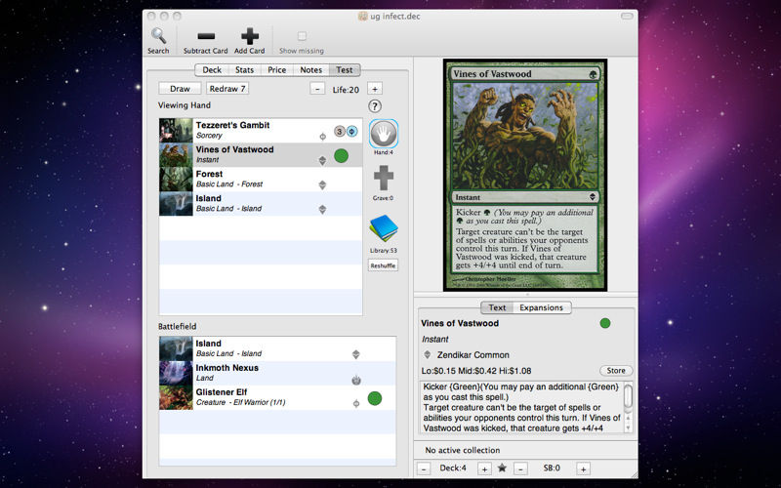Viewport: 781px width, 488px height.
Task: Select the Island card in hand
Action: (261, 204)
